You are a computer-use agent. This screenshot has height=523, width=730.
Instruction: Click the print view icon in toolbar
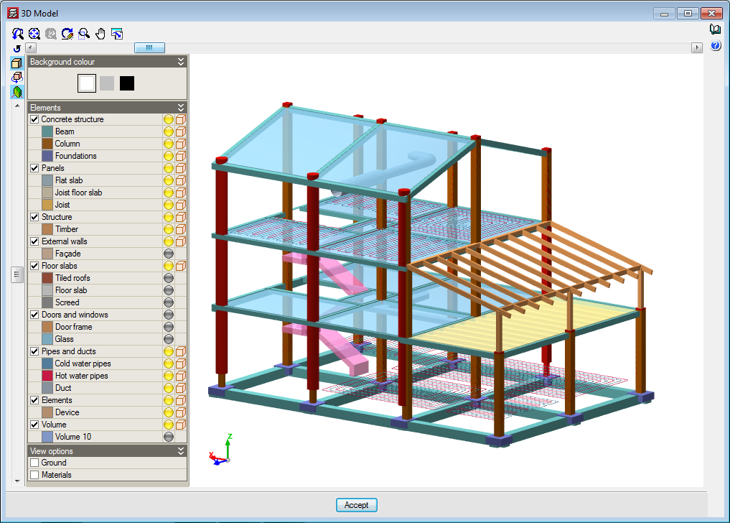117,33
